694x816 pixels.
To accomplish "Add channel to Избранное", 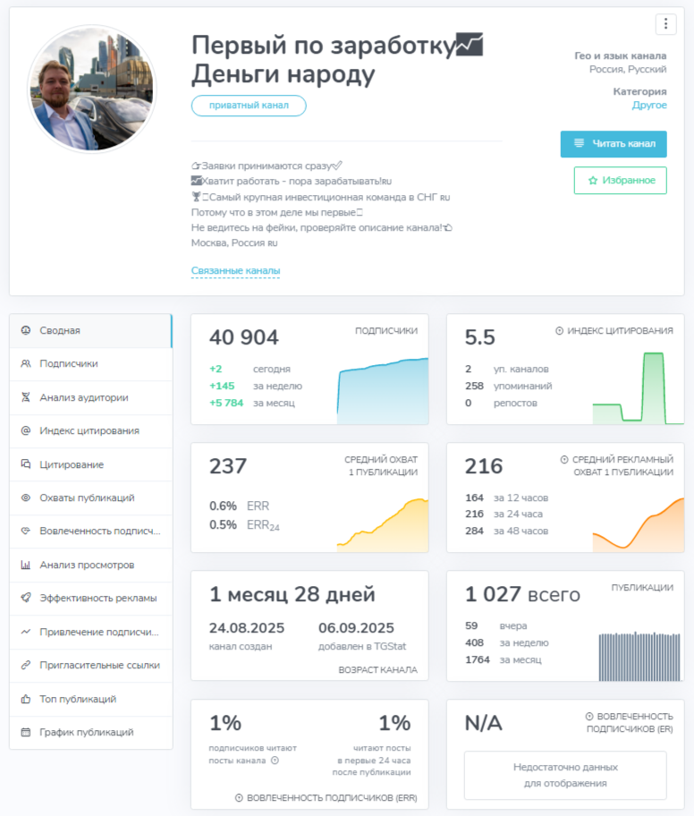I will [620, 180].
